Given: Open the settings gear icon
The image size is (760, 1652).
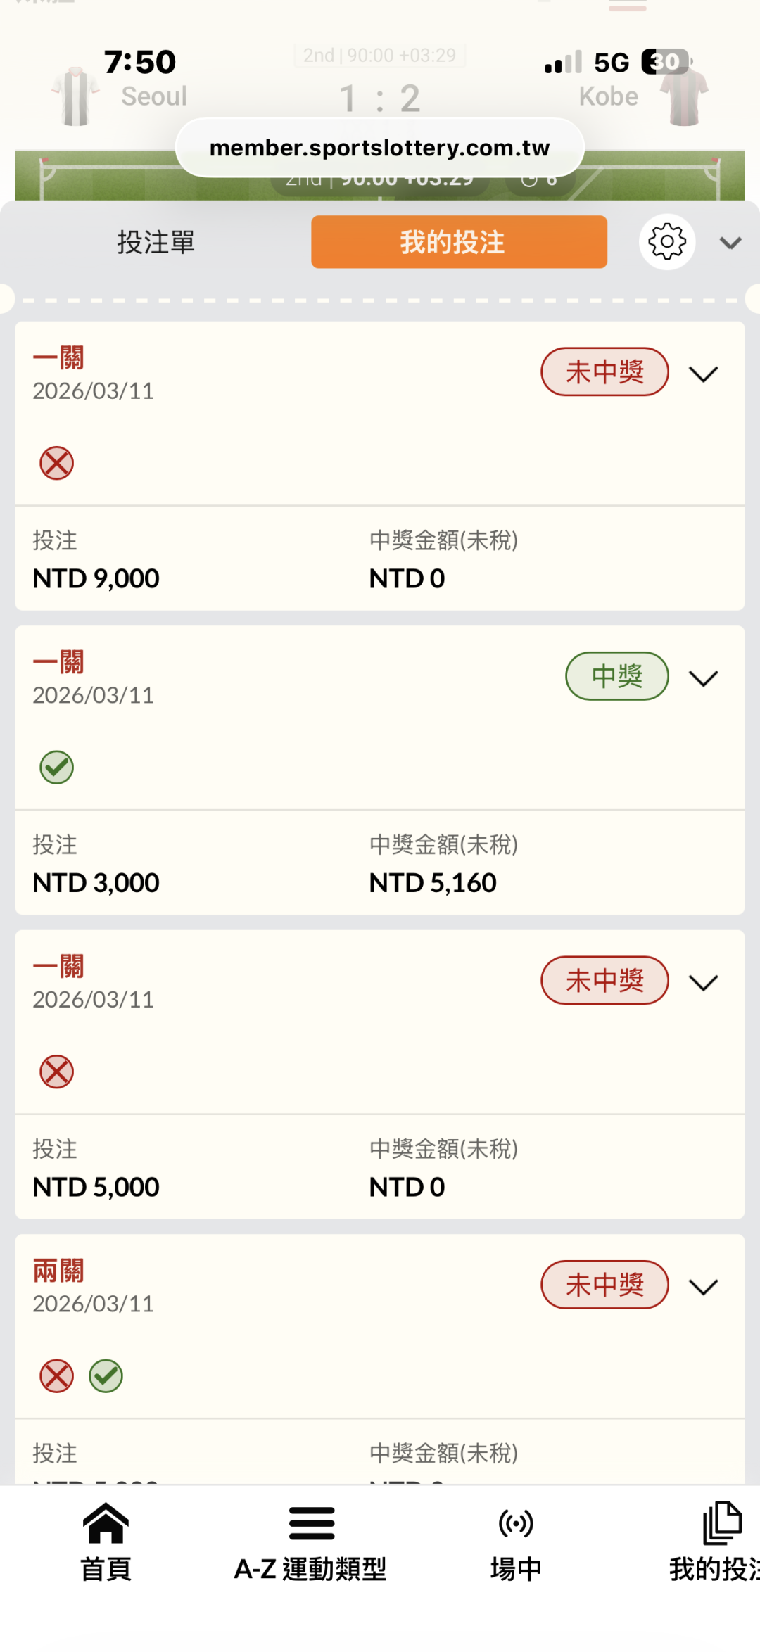Looking at the screenshot, I should click(x=666, y=242).
